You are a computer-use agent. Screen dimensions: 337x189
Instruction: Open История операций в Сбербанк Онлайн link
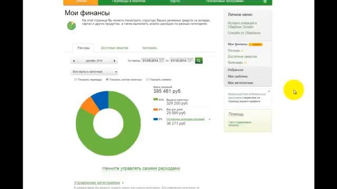(x=242, y=25)
